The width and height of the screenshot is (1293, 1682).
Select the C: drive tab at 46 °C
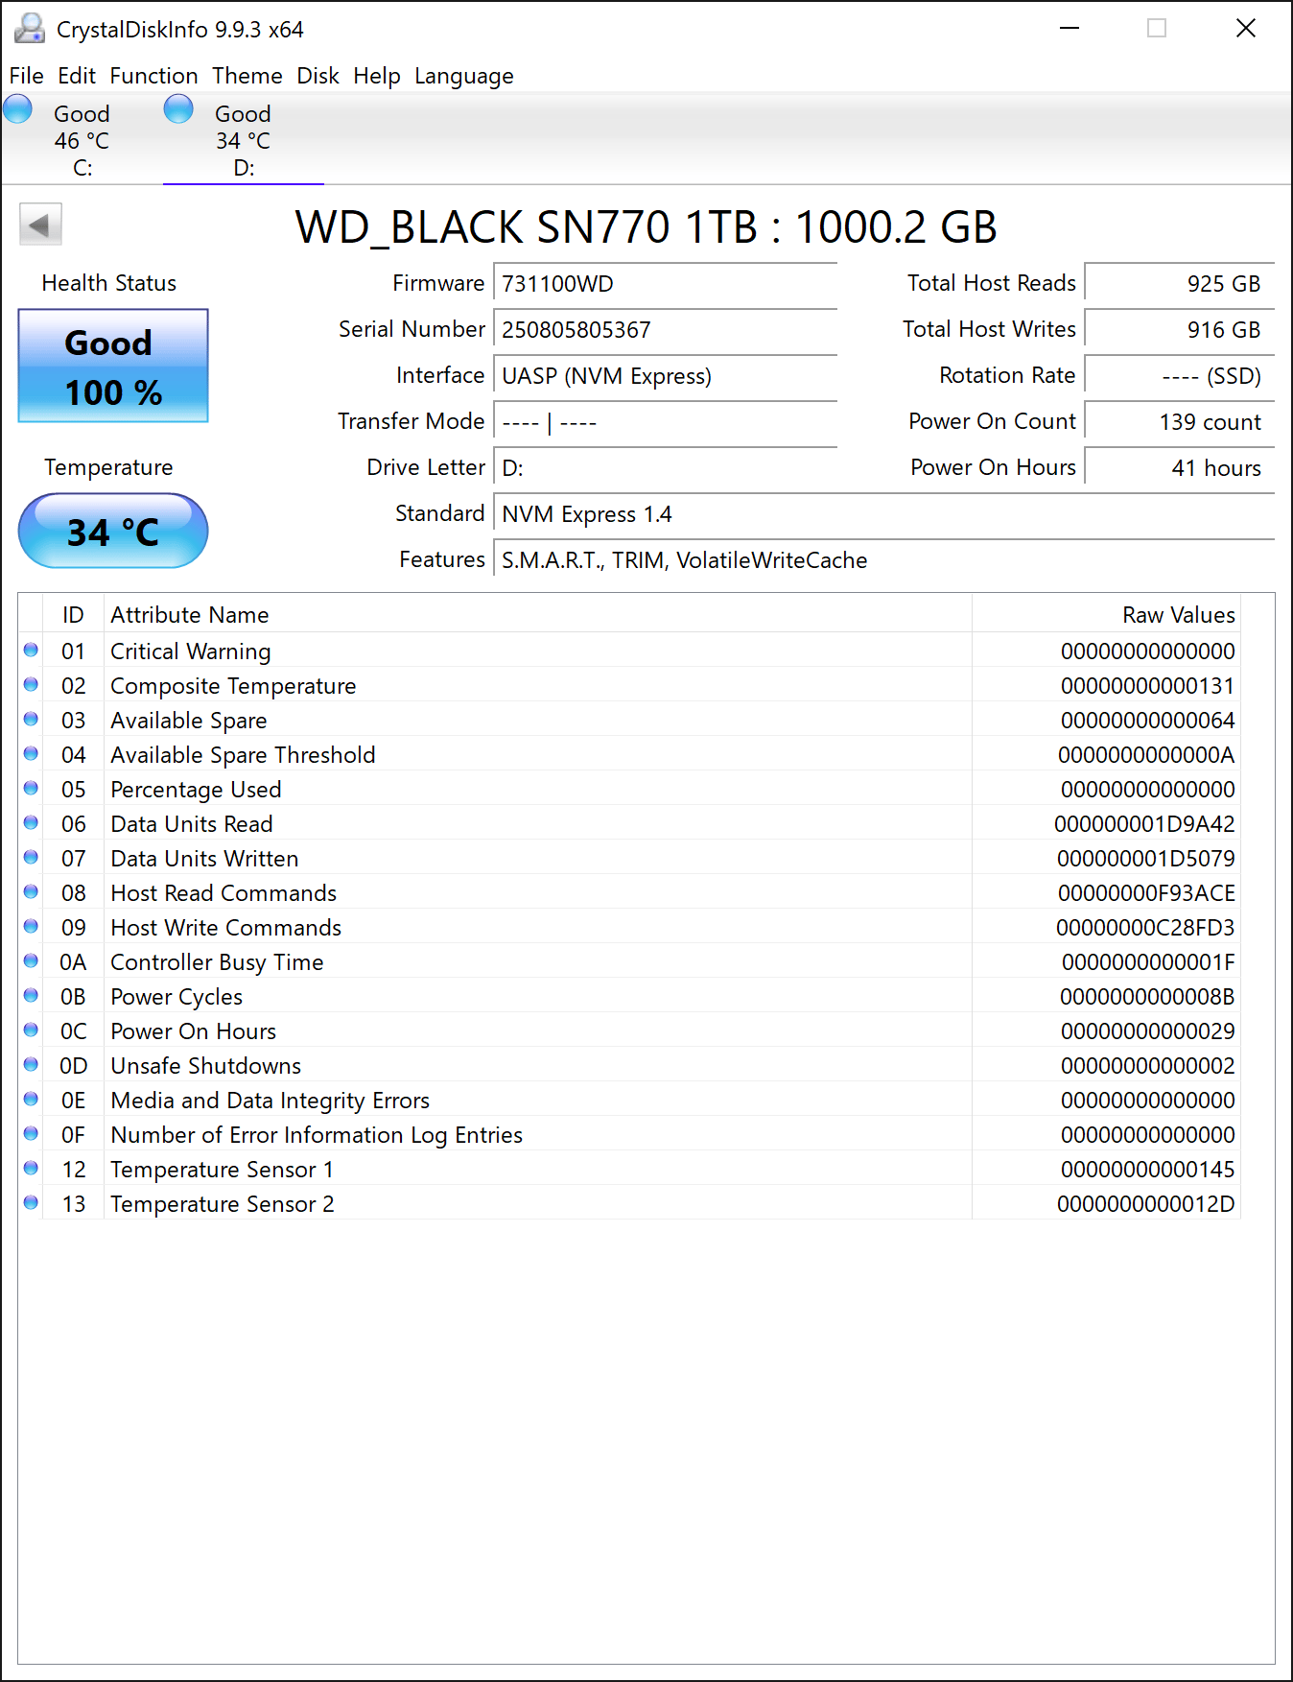click(82, 140)
